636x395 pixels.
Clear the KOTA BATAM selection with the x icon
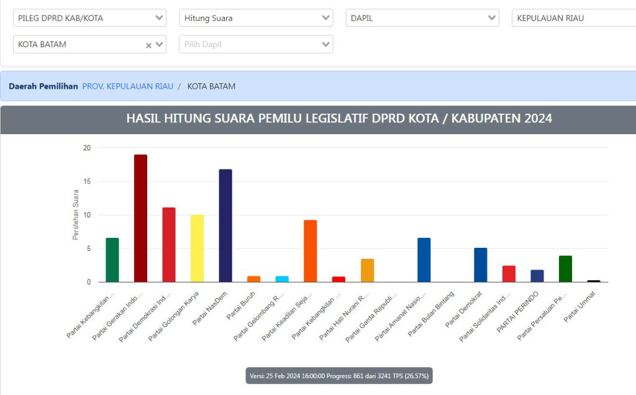click(148, 45)
